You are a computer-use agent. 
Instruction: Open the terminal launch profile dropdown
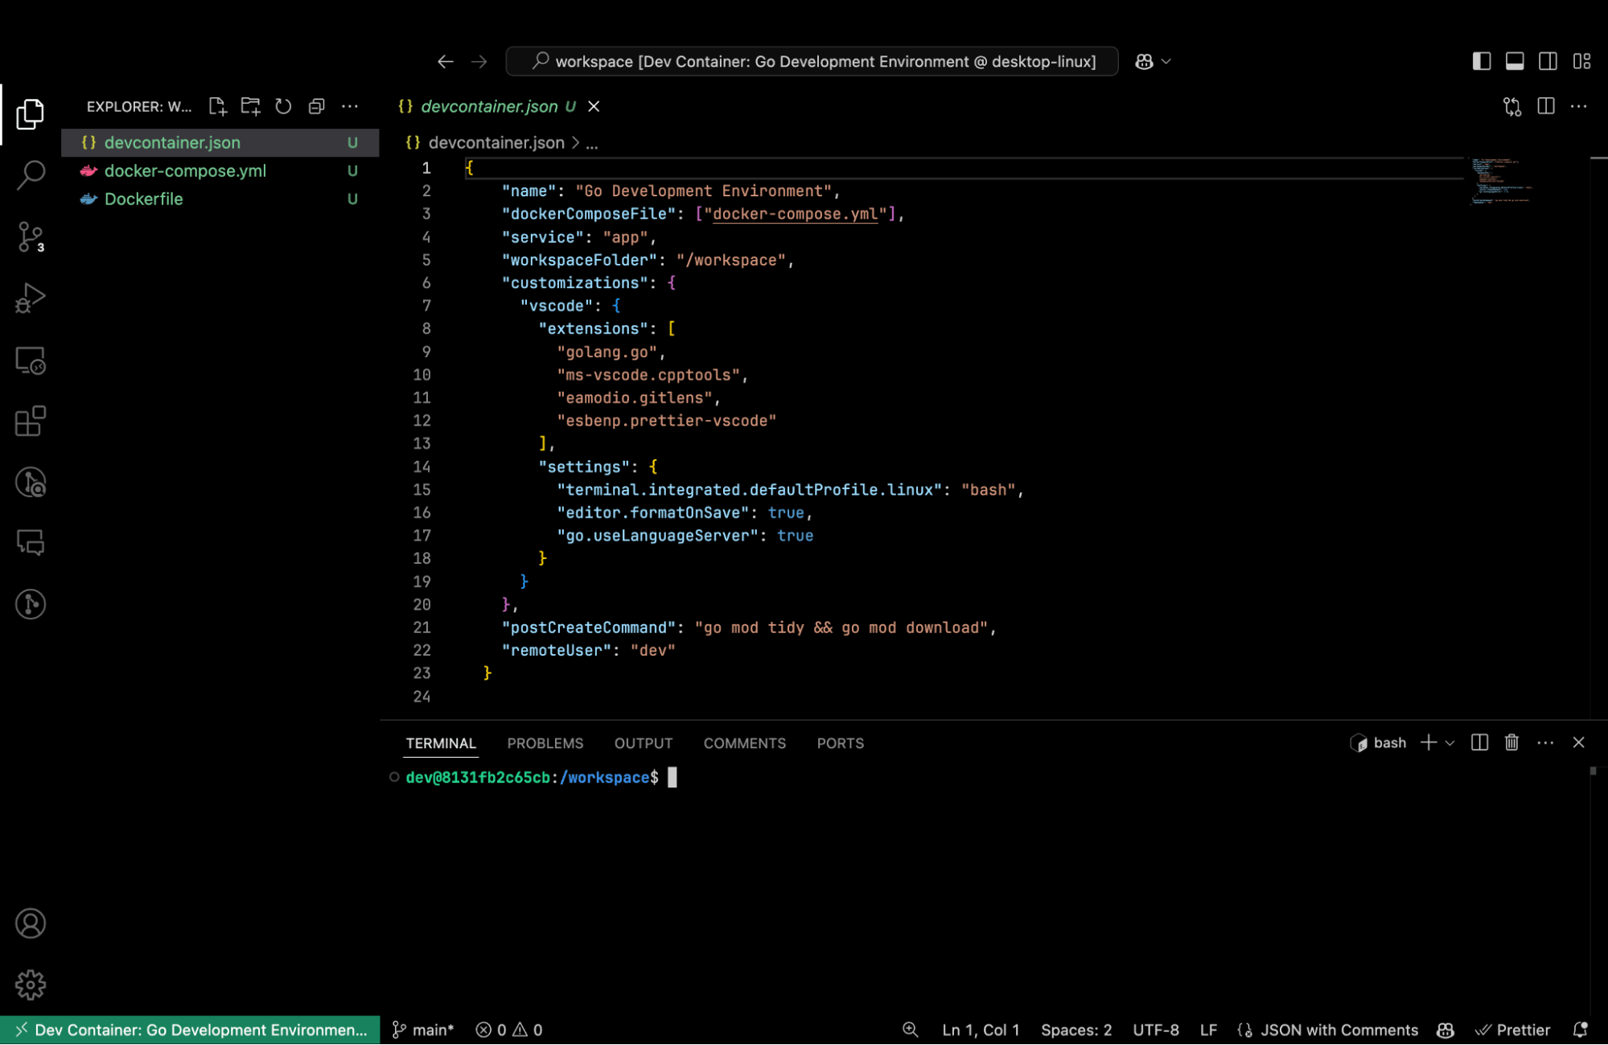1450,743
